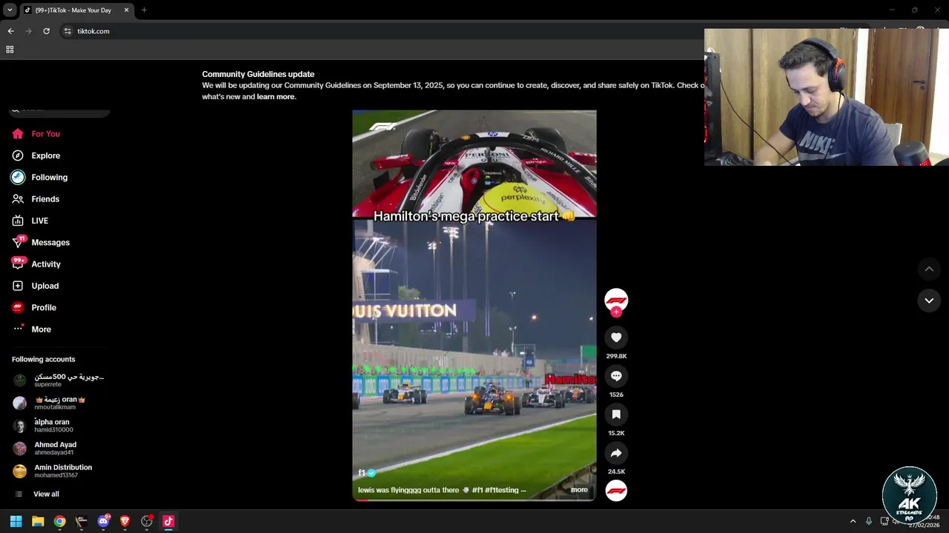
Task: Open the F1 creator avatar
Action: 616,299
